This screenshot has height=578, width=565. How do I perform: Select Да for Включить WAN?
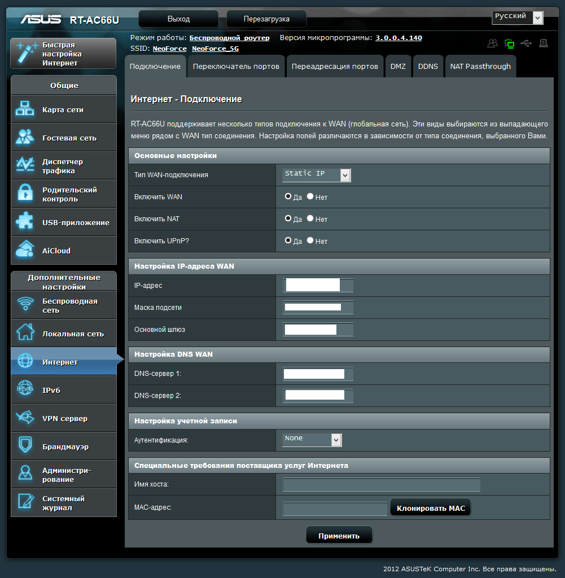288,196
